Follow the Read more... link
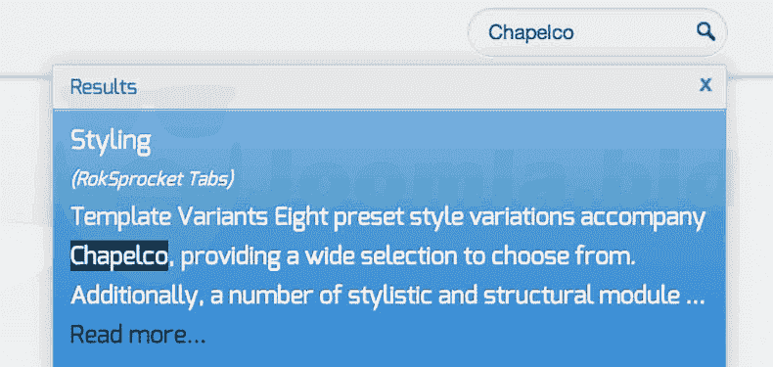773x367 pixels. tap(138, 335)
